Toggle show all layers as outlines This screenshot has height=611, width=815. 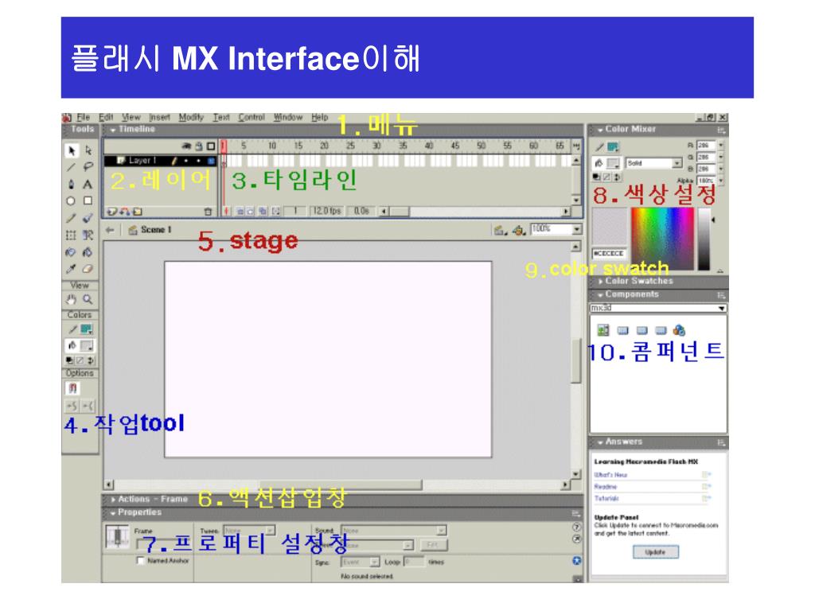[211, 146]
